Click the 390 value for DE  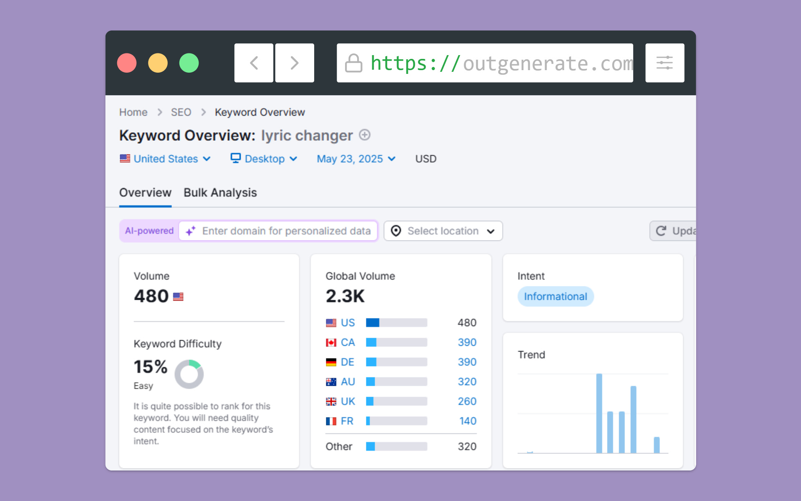[x=467, y=362]
